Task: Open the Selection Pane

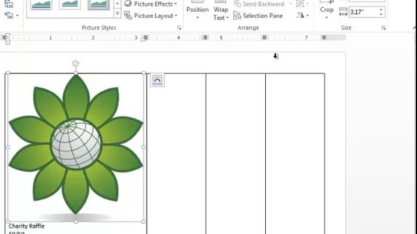Action: [x=258, y=16]
